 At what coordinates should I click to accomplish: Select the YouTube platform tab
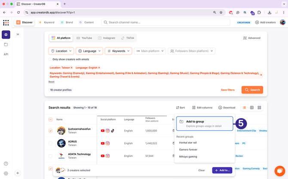[x=84, y=38]
